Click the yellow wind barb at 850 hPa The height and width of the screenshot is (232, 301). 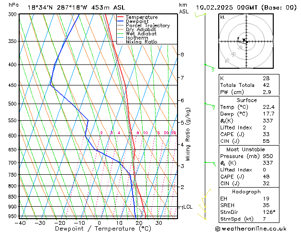pos(208,193)
